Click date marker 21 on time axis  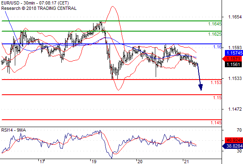tap(186, 162)
